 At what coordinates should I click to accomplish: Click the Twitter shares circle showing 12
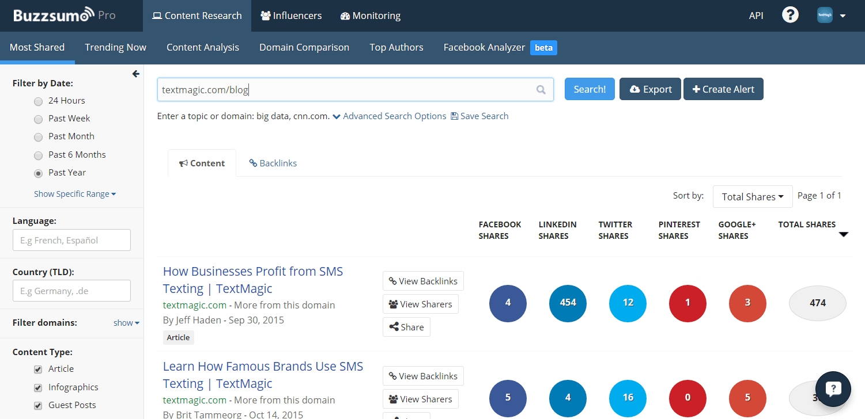click(x=628, y=303)
